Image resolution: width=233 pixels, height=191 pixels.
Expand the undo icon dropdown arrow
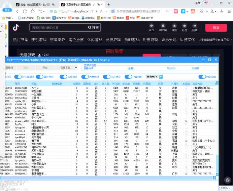coord(44,11)
